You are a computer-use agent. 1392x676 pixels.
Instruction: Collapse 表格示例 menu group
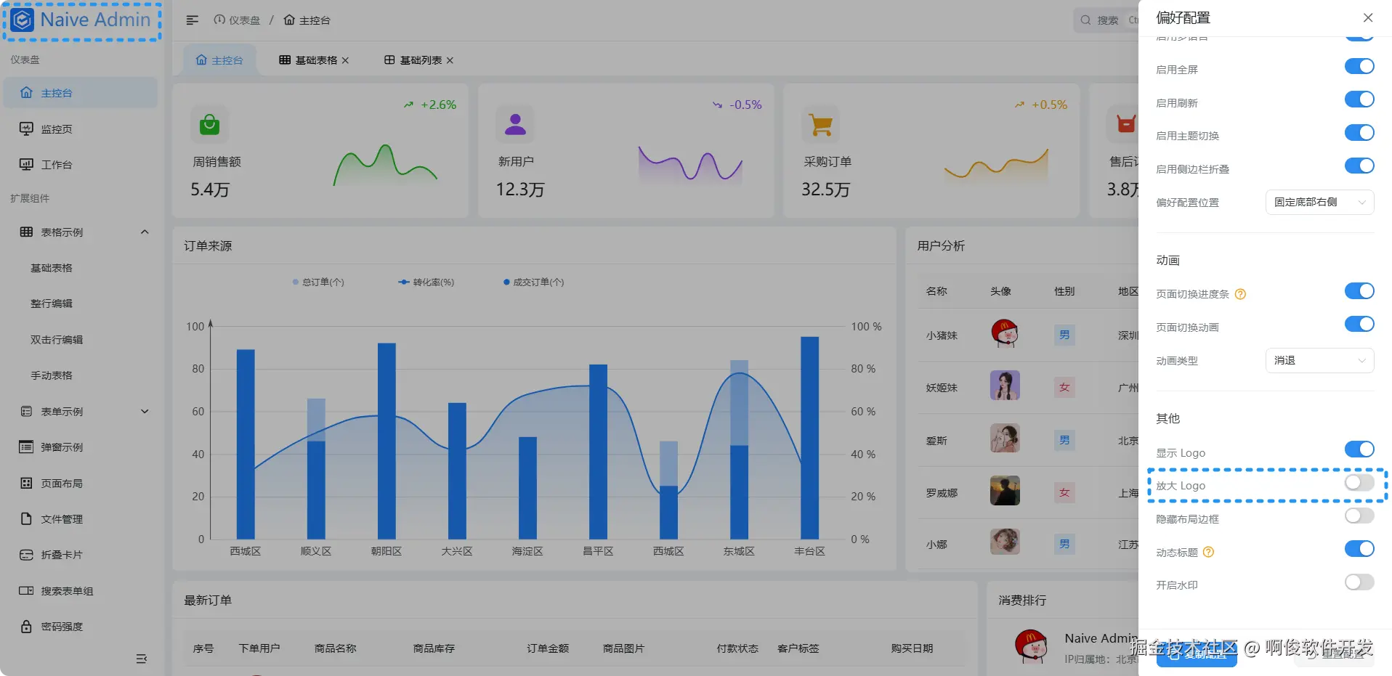(x=81, y=232)
